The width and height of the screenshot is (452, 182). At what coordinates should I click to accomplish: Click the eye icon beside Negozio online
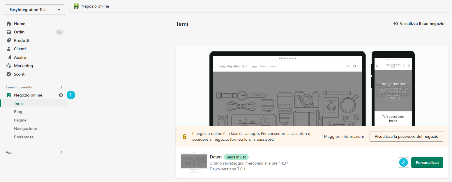61,95
